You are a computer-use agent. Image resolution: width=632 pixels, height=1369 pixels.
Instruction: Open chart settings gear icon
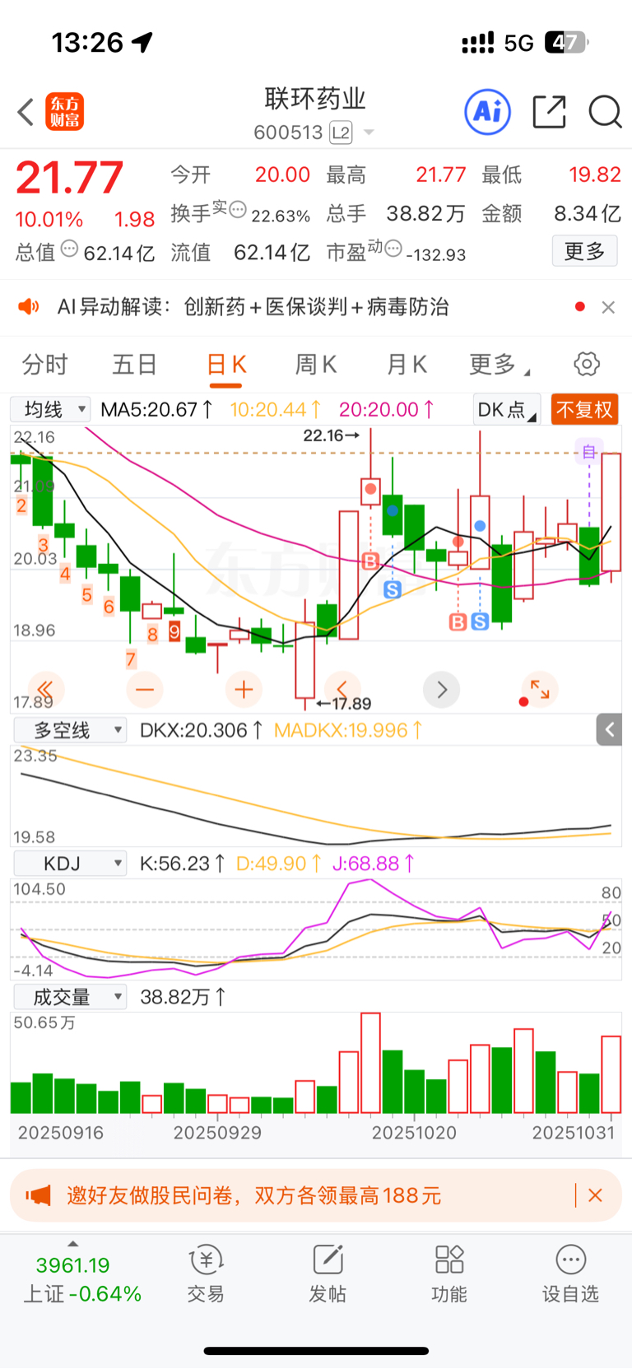(587, 364)
